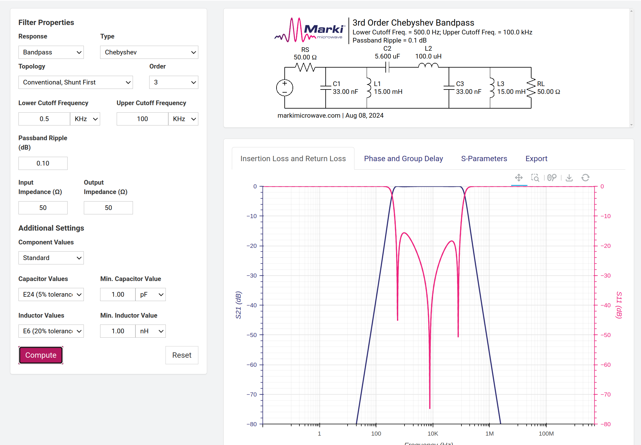Open the Min. Inductor Value nH unit dropdown
This screenshot has width=641, height=445.
point(151,331)
